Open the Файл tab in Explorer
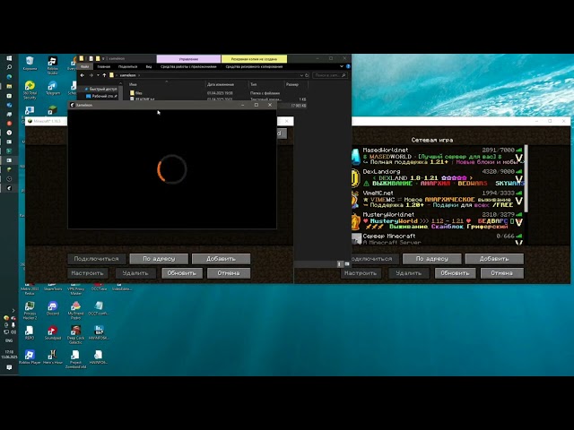 (85, 66)
